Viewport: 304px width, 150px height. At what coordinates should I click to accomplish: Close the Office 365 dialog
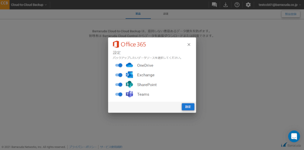pyautogui.click(x=189, y=44)
